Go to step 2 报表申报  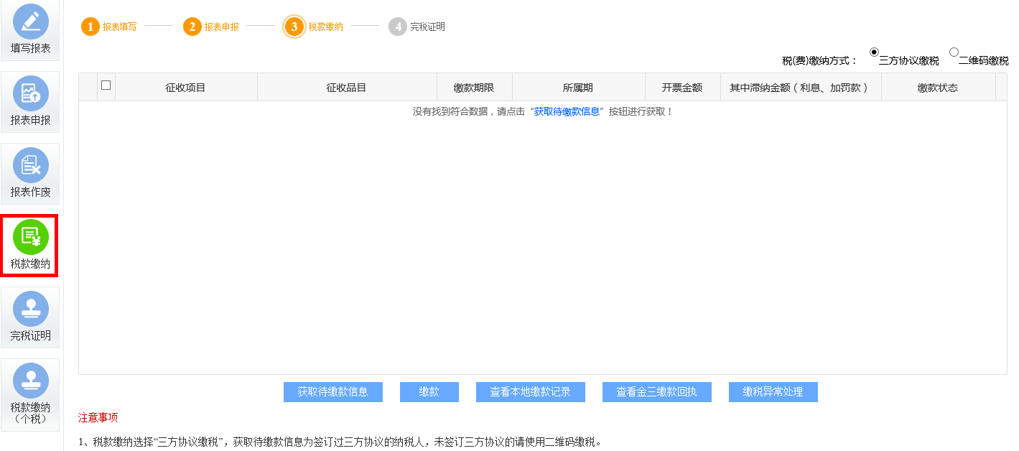(211, 27)
